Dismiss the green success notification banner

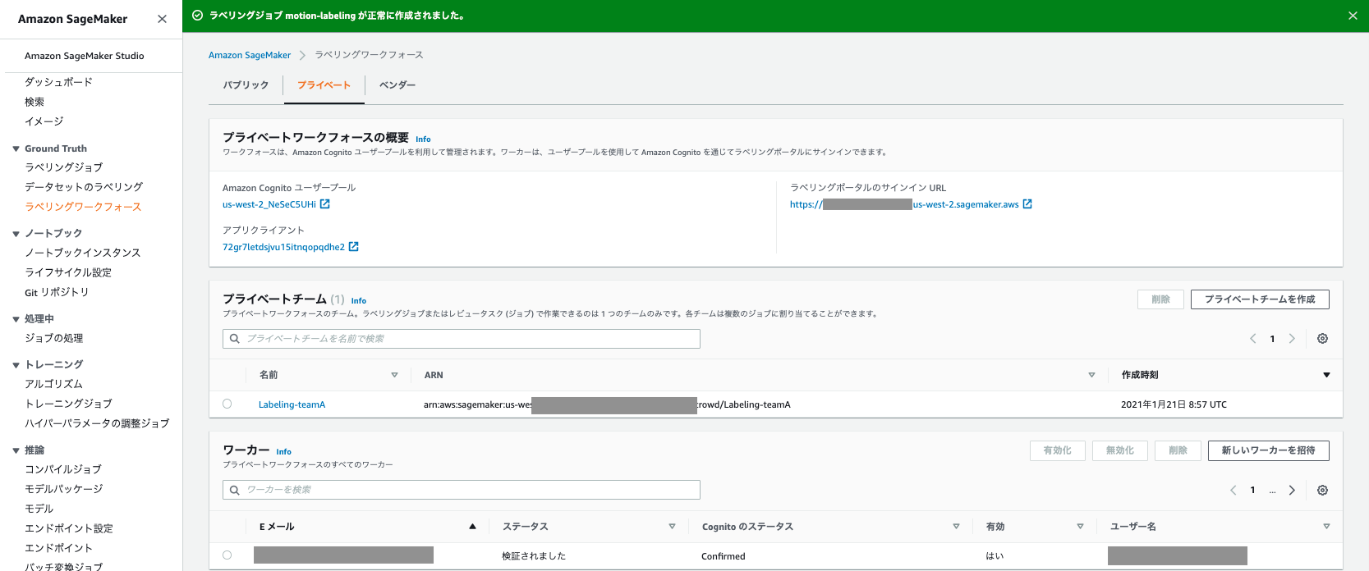(x=1353, y=16)
